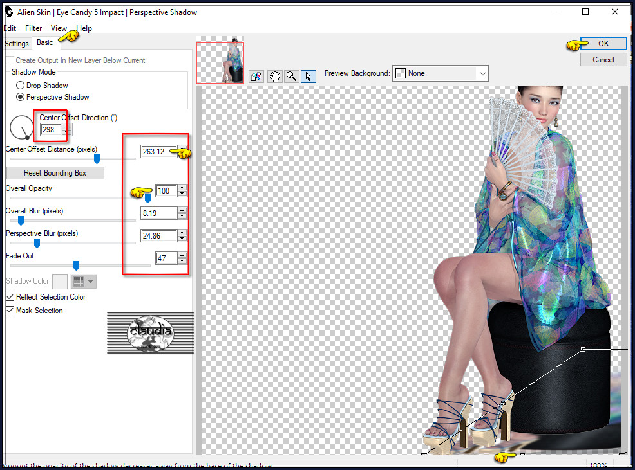
Task: Maximize the Eye Candy dialog window
Action: click(x=585, y=12)
